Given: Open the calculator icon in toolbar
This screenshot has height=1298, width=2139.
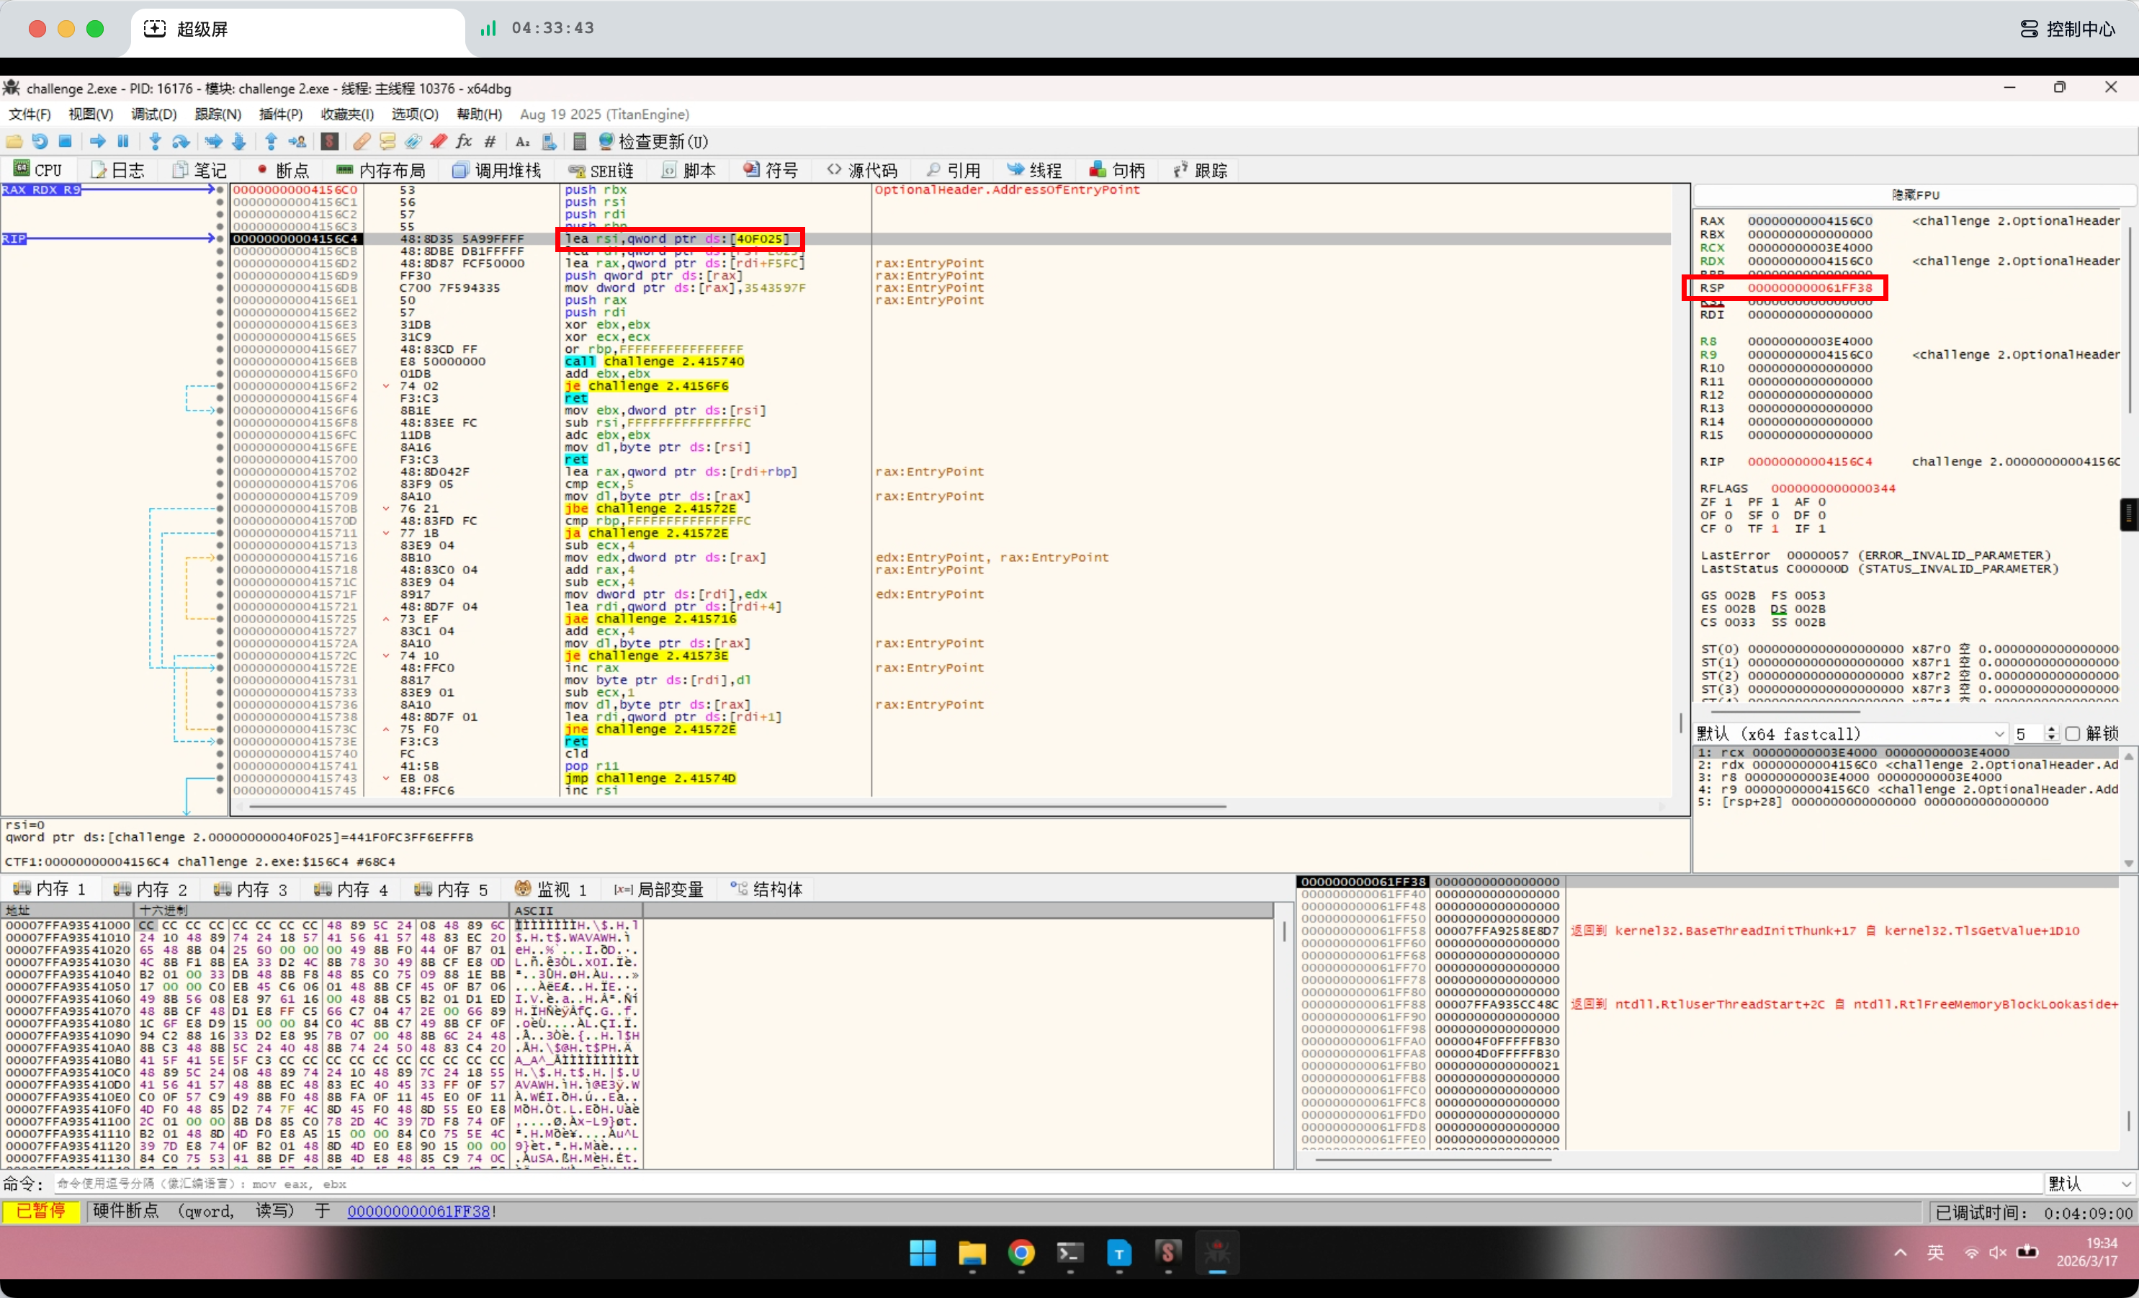Looking at the screenshot, I should click(x=580, y=141).
